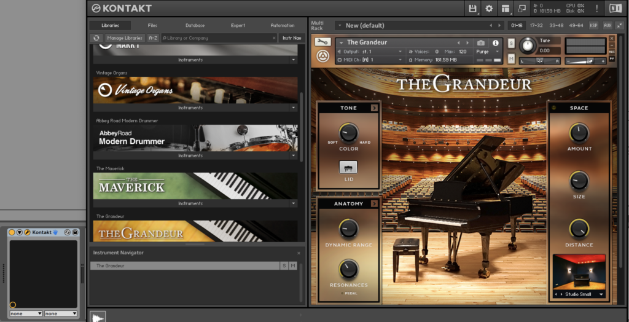Switch to the Files tab
The width and height of the screenshot is (629, 322).
pyautogui.click(x=152, y=25)
